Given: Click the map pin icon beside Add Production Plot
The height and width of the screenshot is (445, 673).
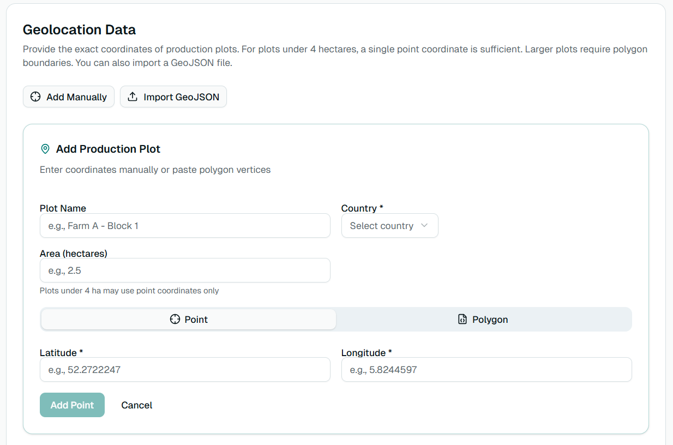Looking at the screenshot, I should [45, 149].
